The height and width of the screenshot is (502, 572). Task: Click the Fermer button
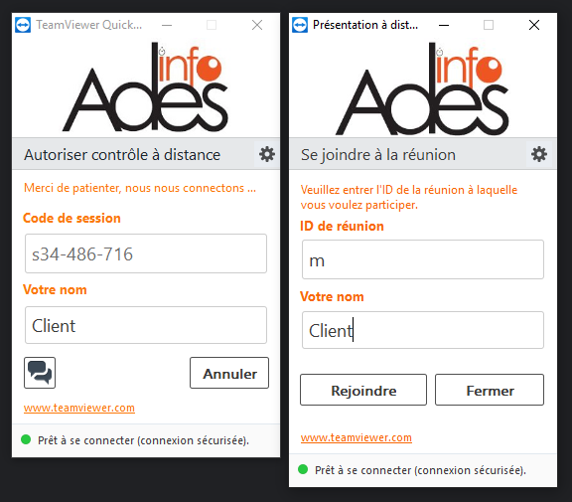(x=490, y=390)
